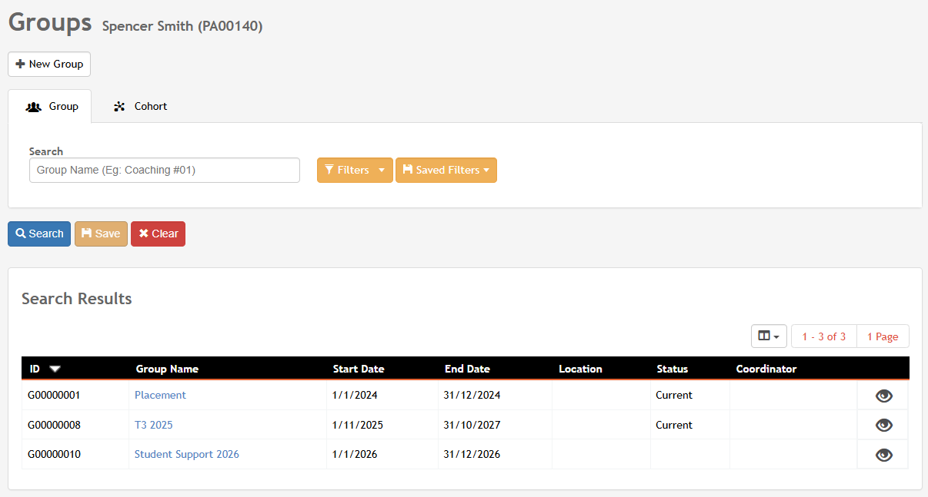Sort by Coordinator column header
The height and width of the screenshot is (497, 928).
(x=766, y=369)
